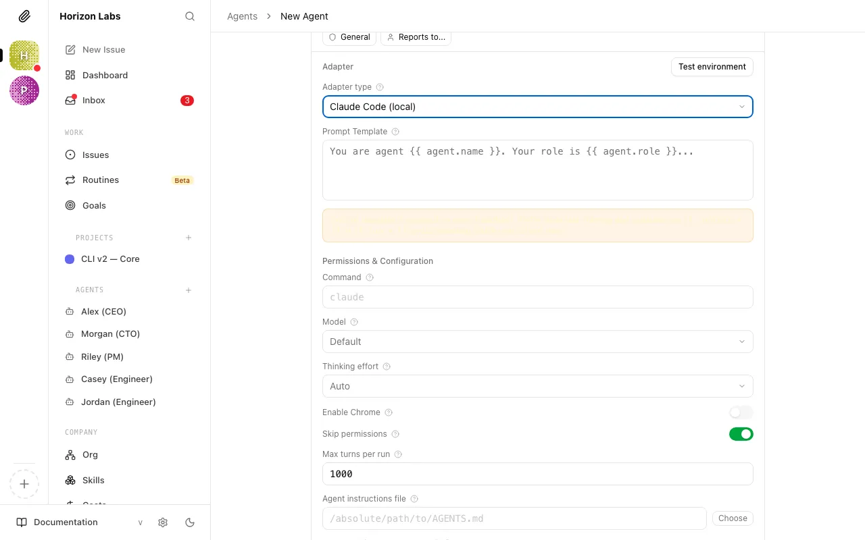Click the Command input field

tap(537, 297)
